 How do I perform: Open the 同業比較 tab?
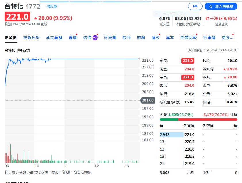[189, 38]
